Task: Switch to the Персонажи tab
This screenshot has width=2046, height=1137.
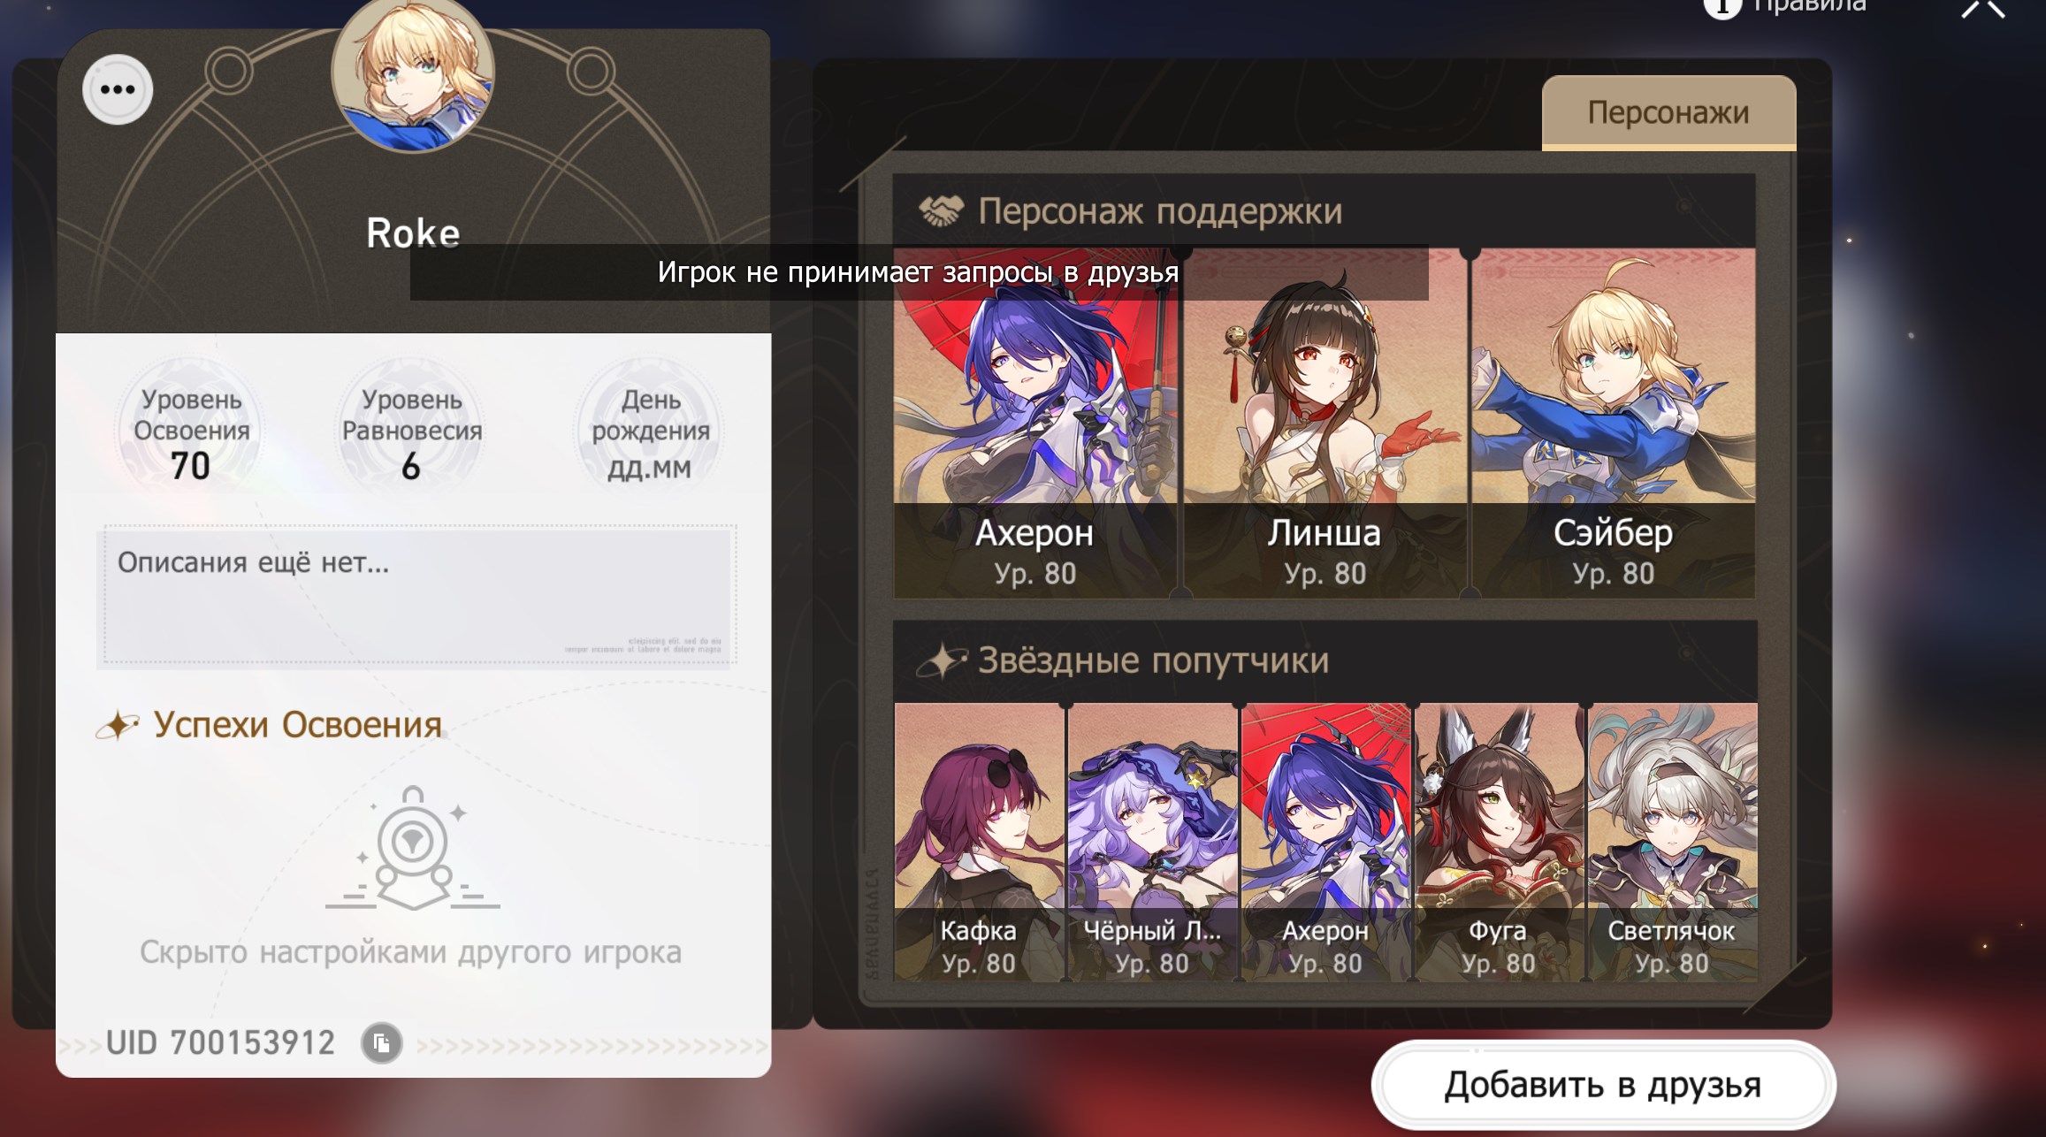Action: pyautogui.click(x=1668, y=112)
